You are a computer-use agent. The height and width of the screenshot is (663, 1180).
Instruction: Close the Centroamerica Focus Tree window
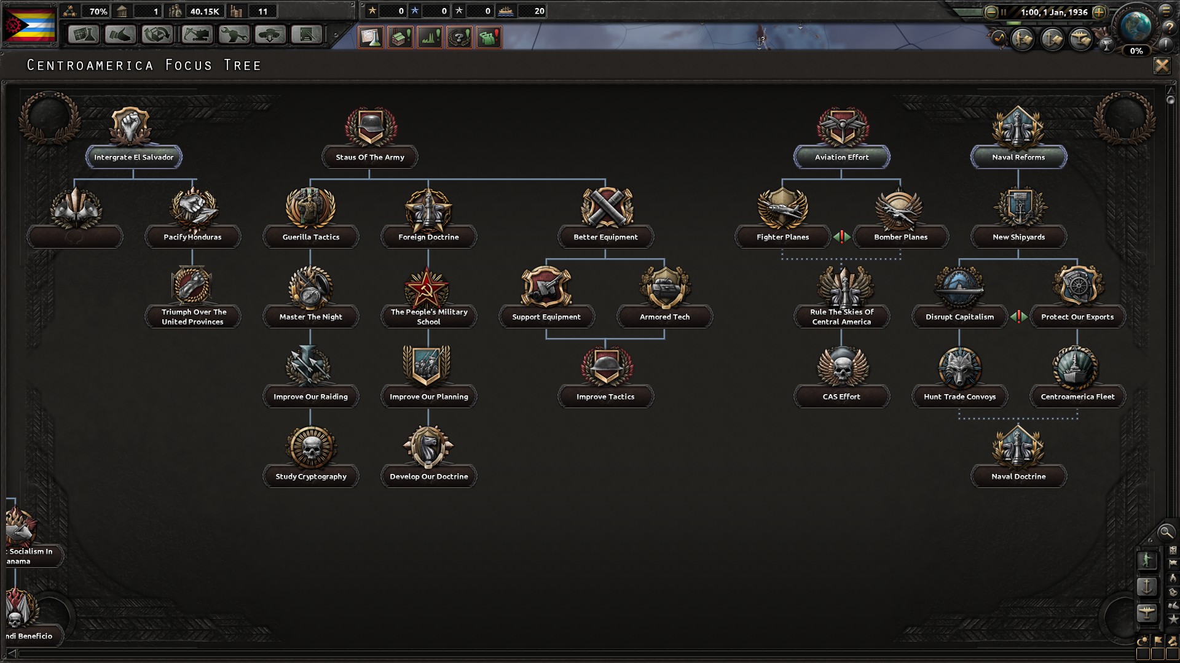click(x=1162, y=66)
